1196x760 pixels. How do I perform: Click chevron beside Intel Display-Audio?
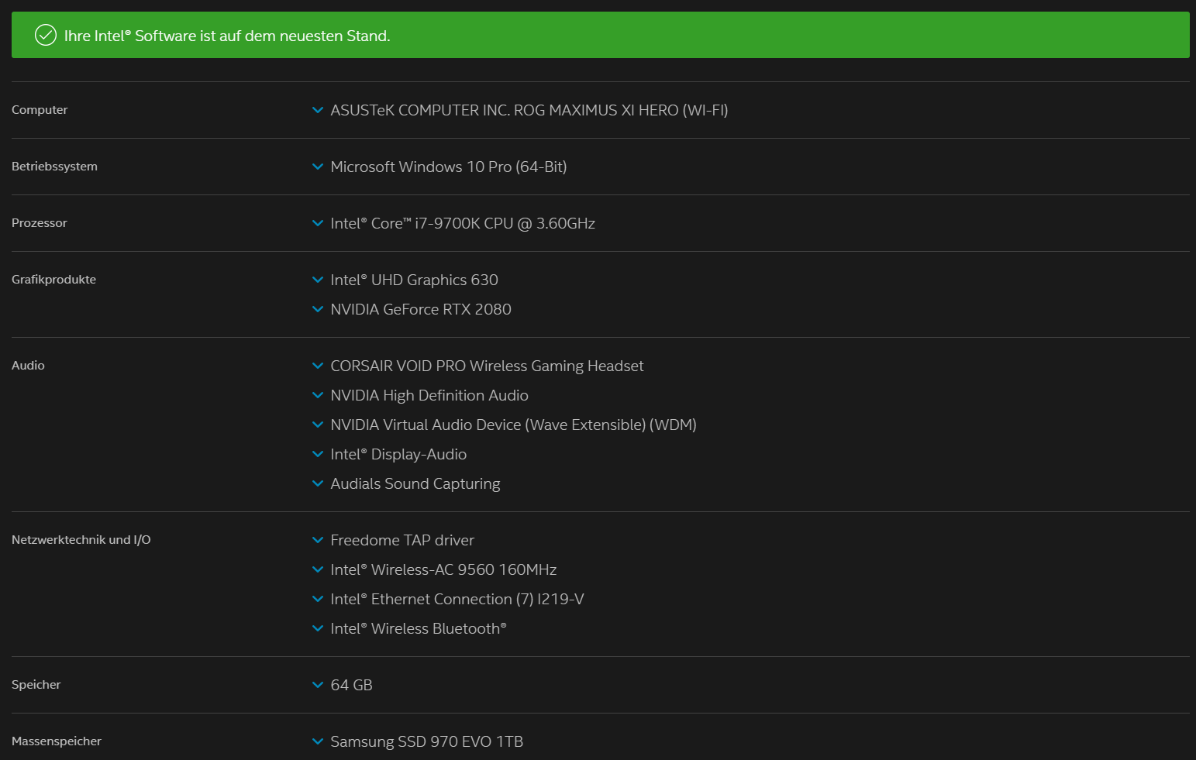click(317, 454)
